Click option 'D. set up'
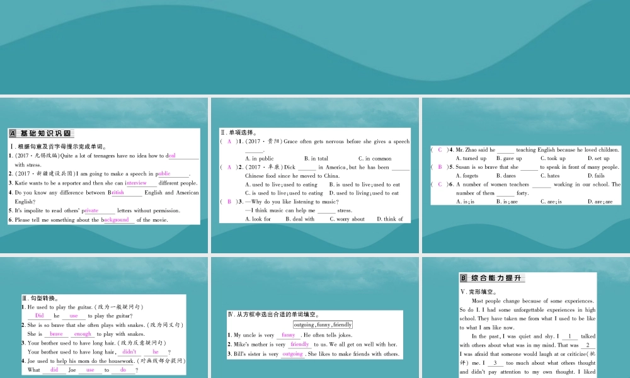Image resolution: width=630 pixels, height=378 pixels. [x=598, y=158]
